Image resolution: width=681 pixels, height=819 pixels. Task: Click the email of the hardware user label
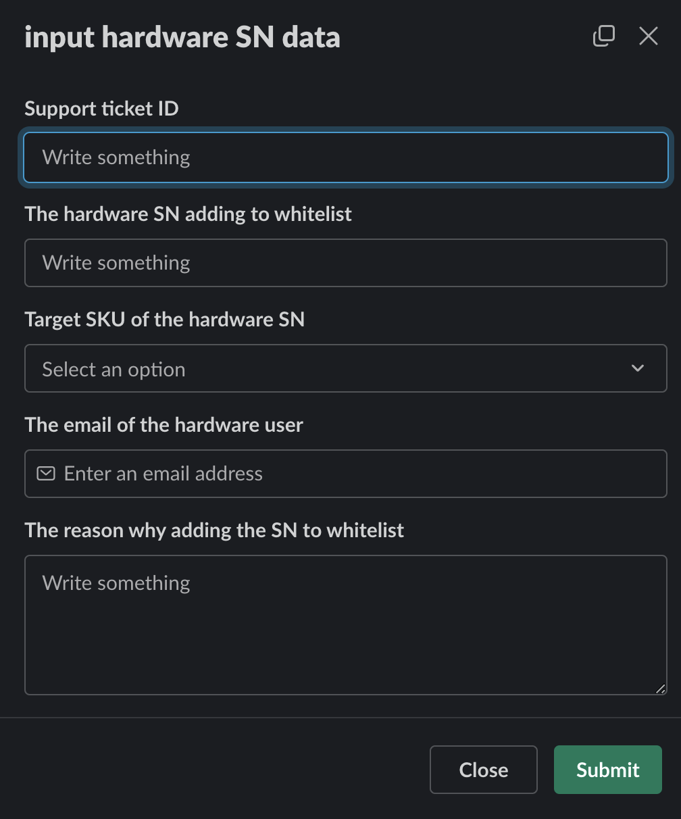click(x=164, y=425)
